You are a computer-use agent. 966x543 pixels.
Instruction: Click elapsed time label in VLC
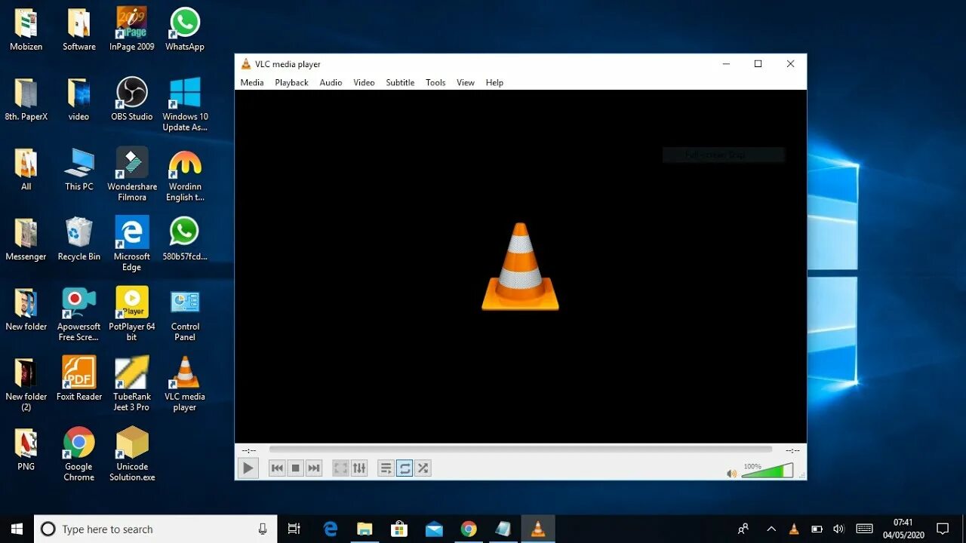click(249, 450)
